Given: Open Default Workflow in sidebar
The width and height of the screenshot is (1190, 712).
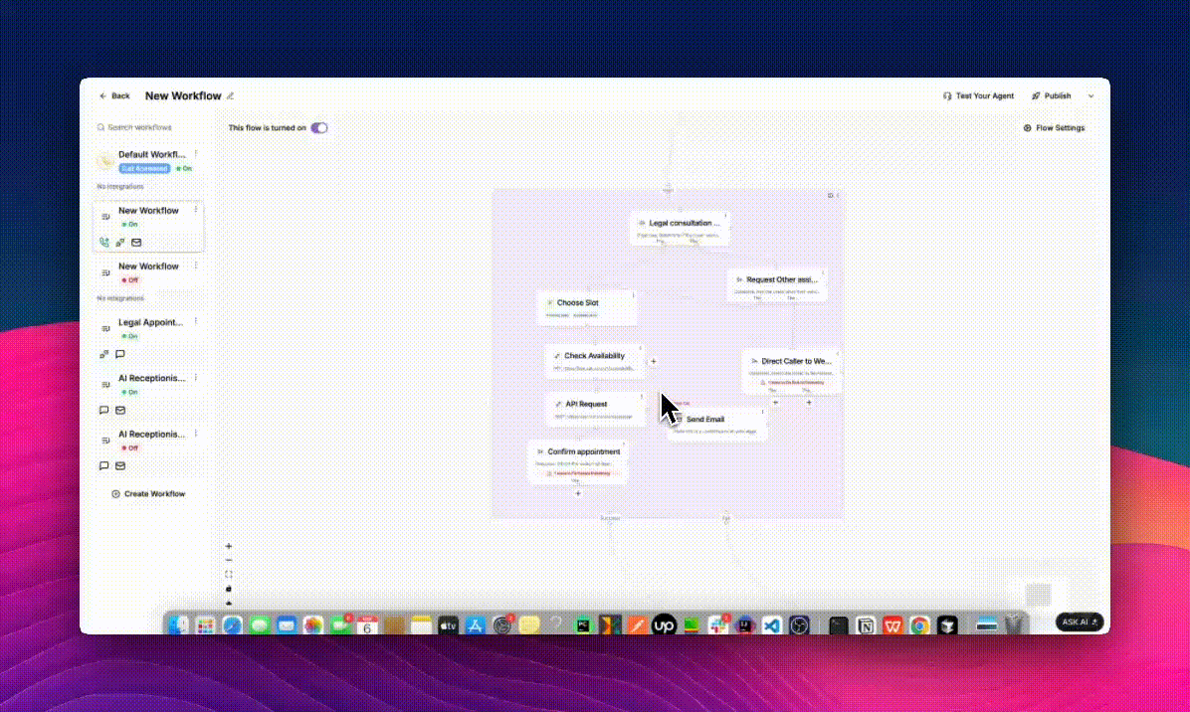Looking at the screenshot, I should click(x=148, y=161).
